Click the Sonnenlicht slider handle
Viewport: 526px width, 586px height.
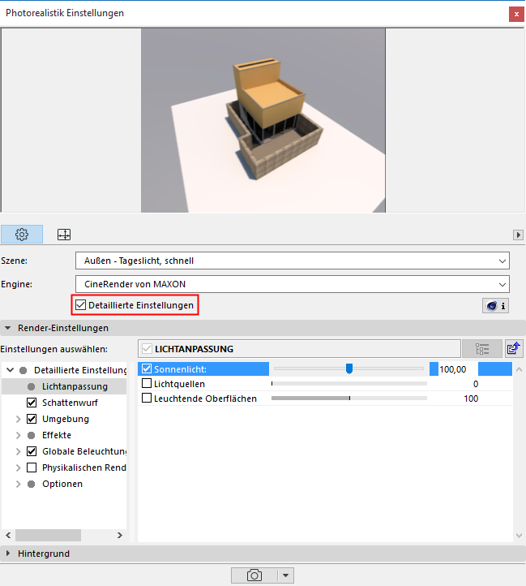(349, 368)
